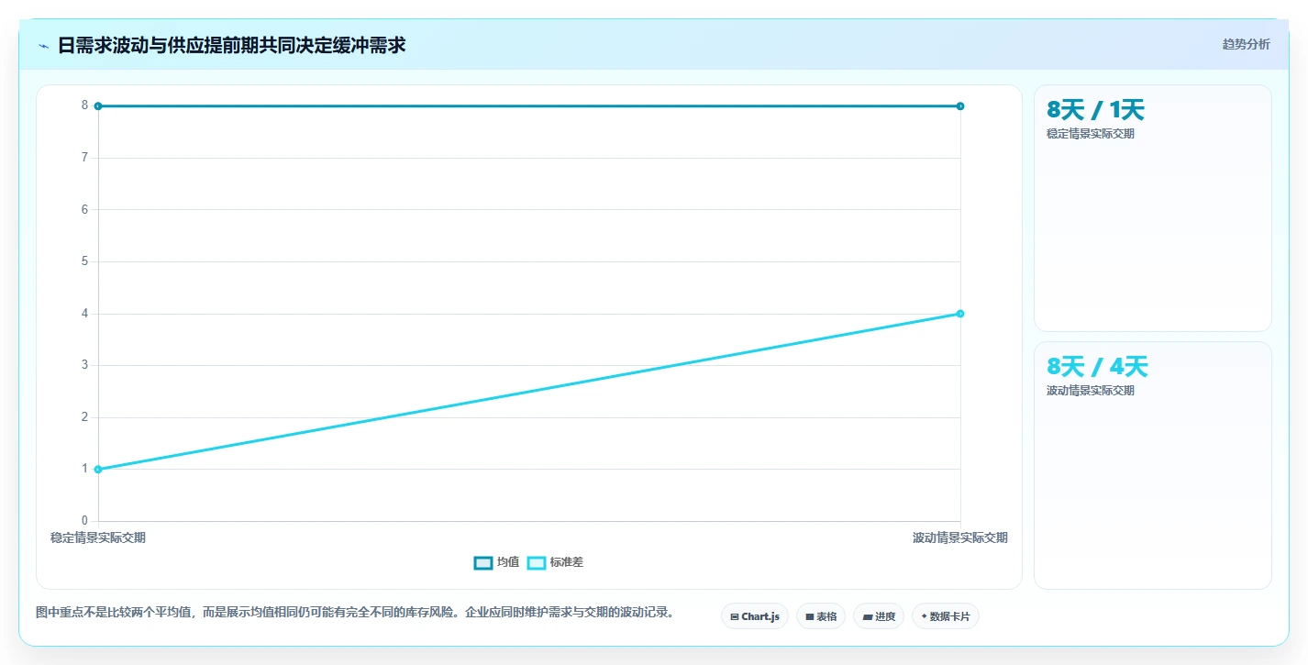Select the 进度 tag chip
This screenshot has width=1308, height=665.
coord(879,616)
